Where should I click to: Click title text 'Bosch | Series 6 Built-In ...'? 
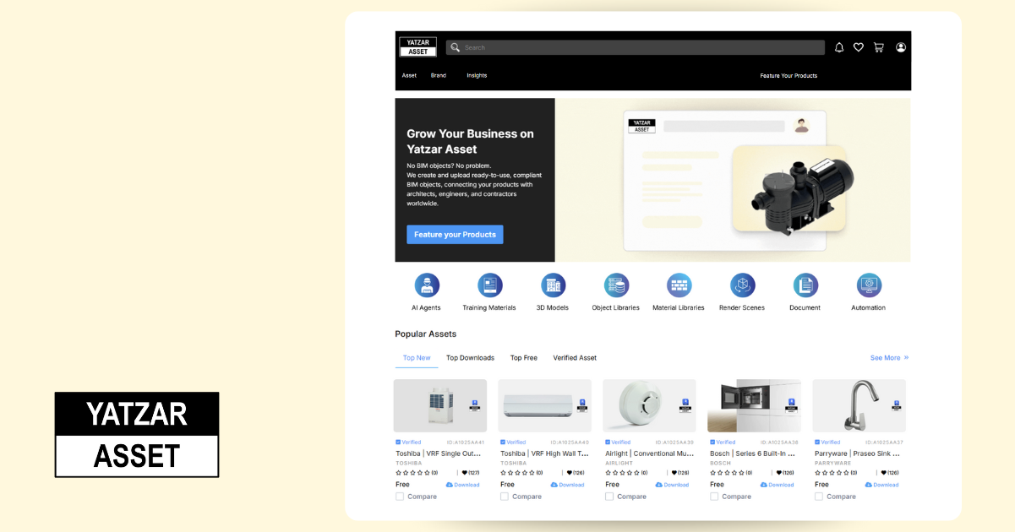click(754, 453)
